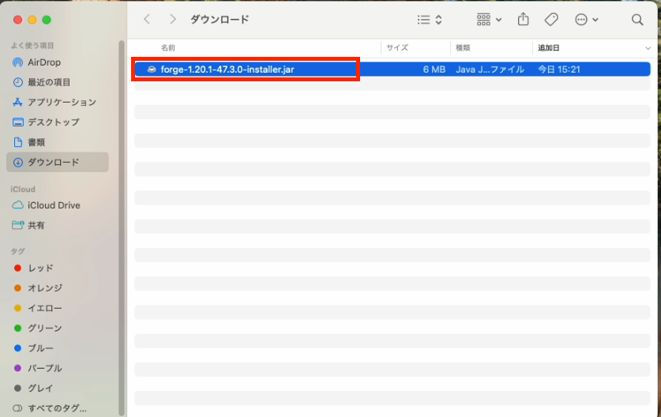Click the yellow minimize window button
This screenshot has height=417, width=661.
click(x=32, y=20)
